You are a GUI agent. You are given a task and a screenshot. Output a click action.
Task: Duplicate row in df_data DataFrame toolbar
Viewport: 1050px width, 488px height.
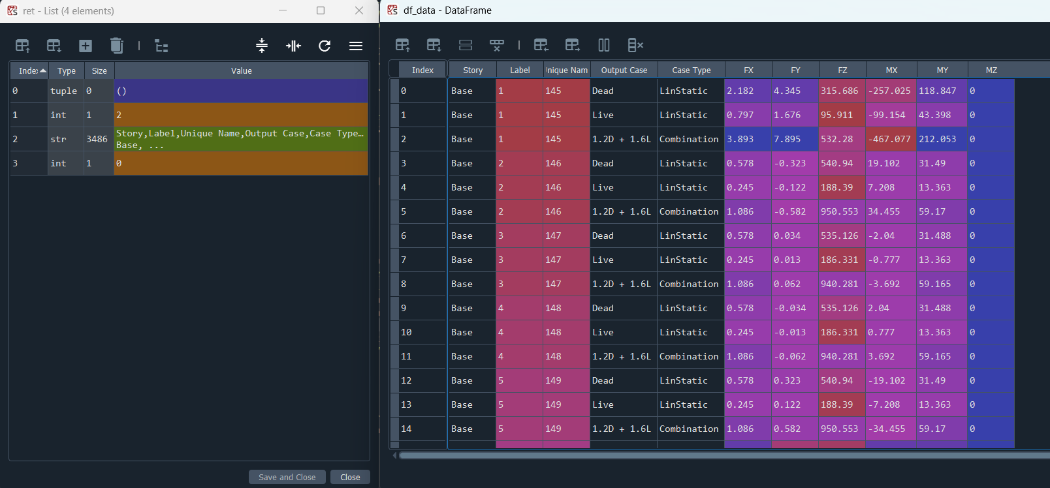(466, 45)
